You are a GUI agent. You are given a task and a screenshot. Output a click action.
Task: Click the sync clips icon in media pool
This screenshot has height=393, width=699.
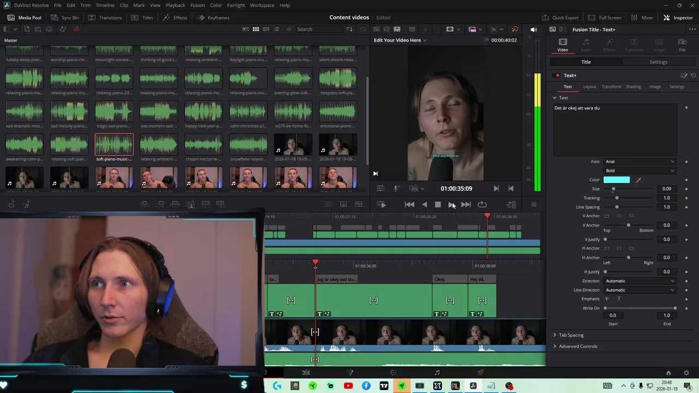63,29
